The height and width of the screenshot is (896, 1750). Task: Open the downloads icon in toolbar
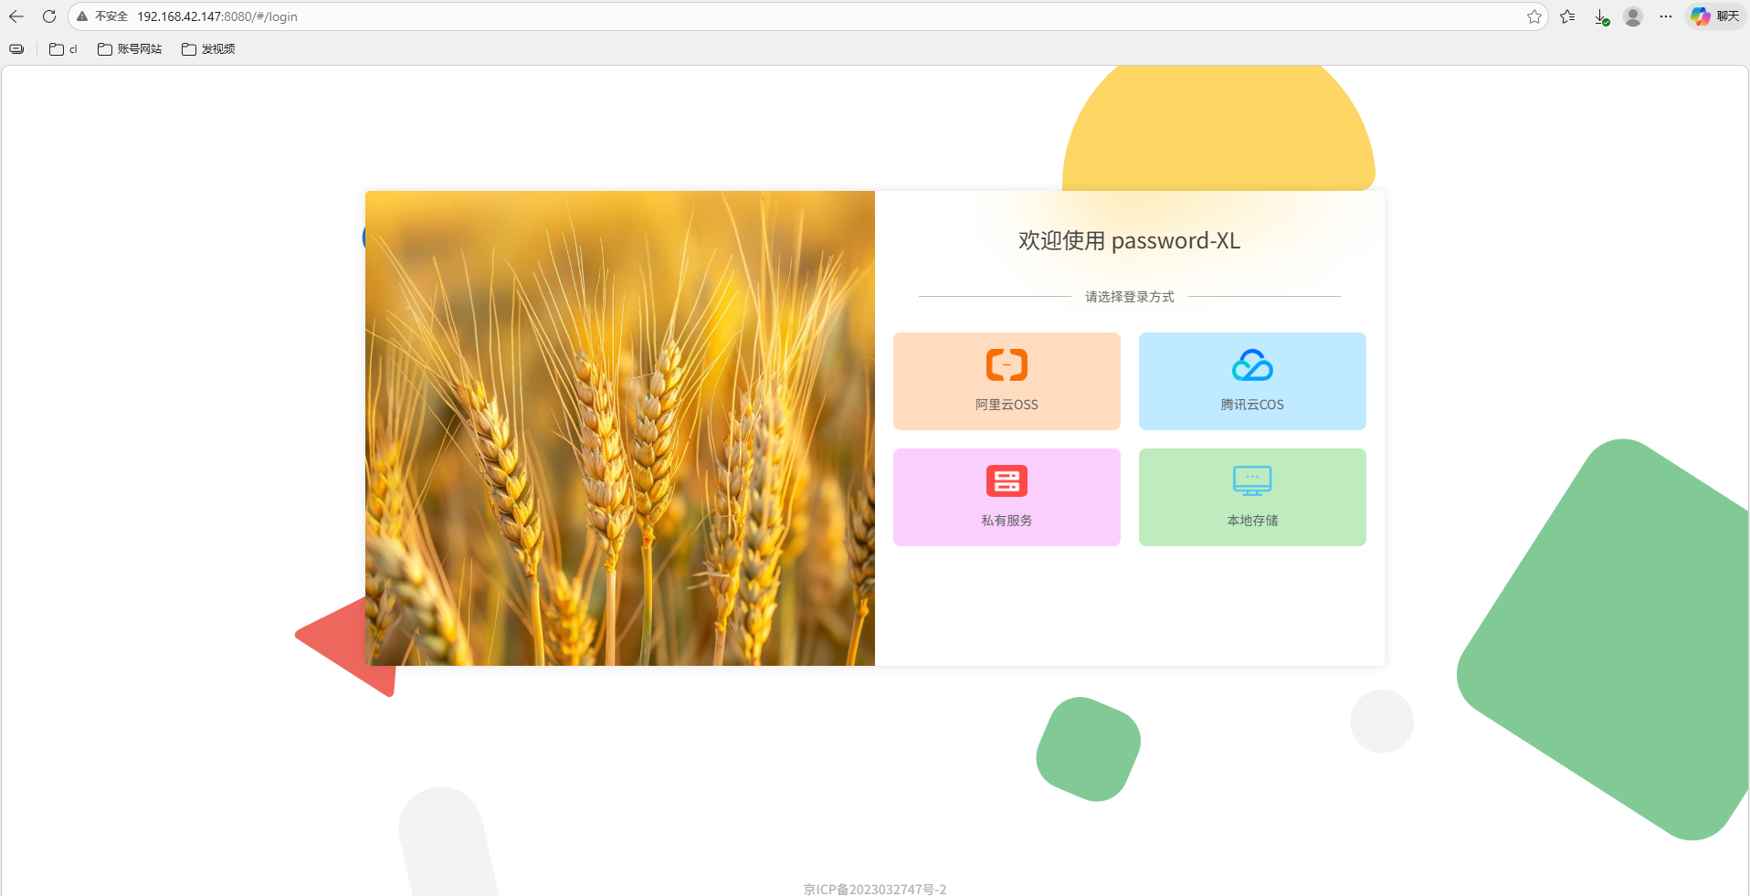pos(1601,16)
